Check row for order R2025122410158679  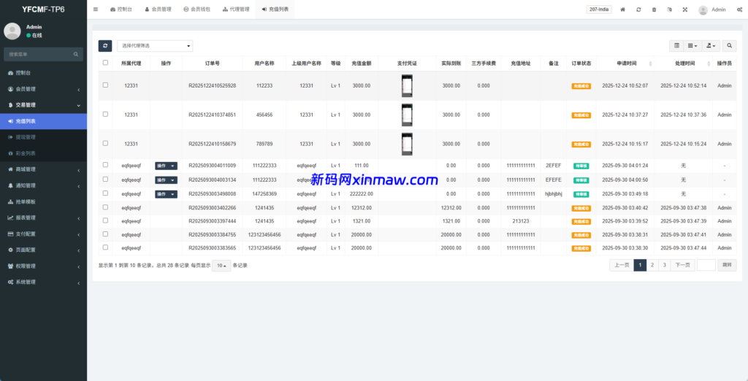point(105,143)
